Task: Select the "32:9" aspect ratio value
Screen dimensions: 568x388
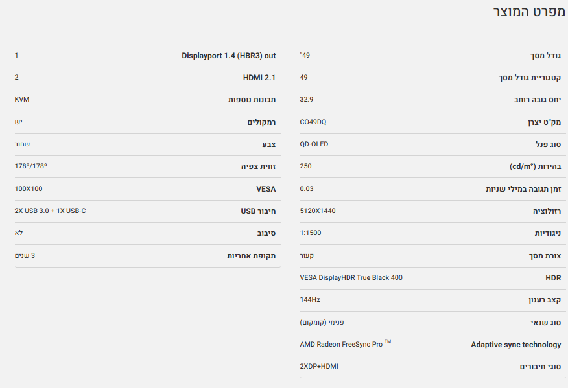Action: [307, 99]
